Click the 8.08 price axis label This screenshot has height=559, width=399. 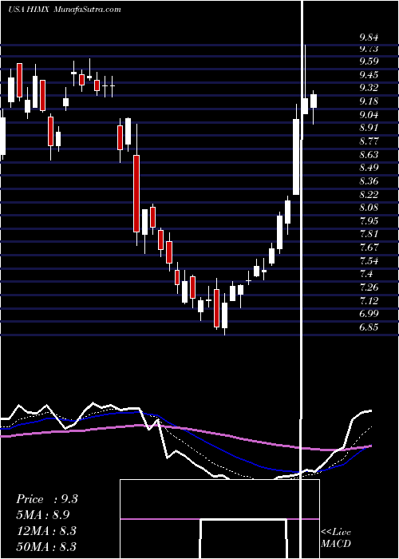coord(369,208)
